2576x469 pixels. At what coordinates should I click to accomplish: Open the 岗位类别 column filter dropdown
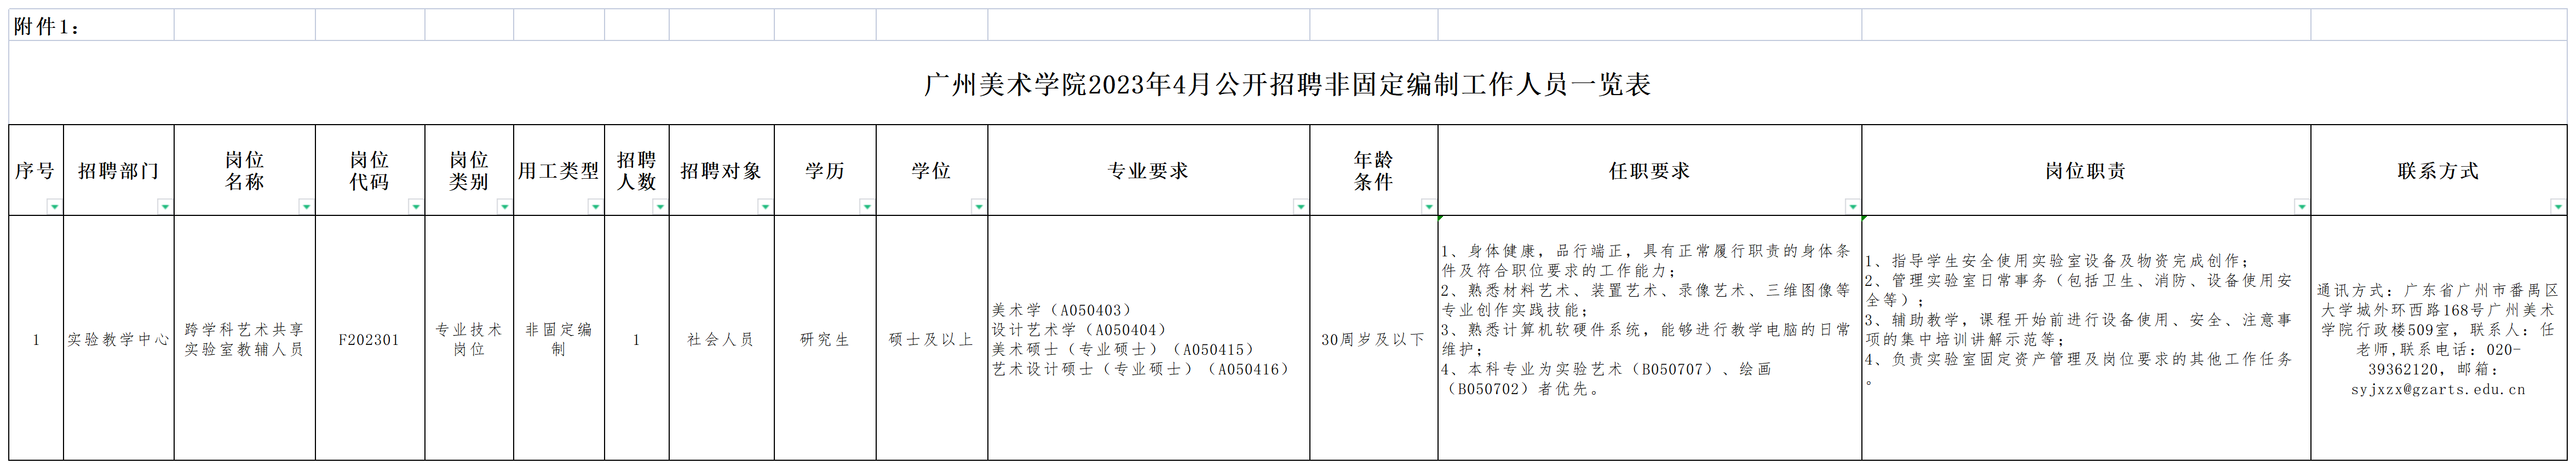[504, 207]
